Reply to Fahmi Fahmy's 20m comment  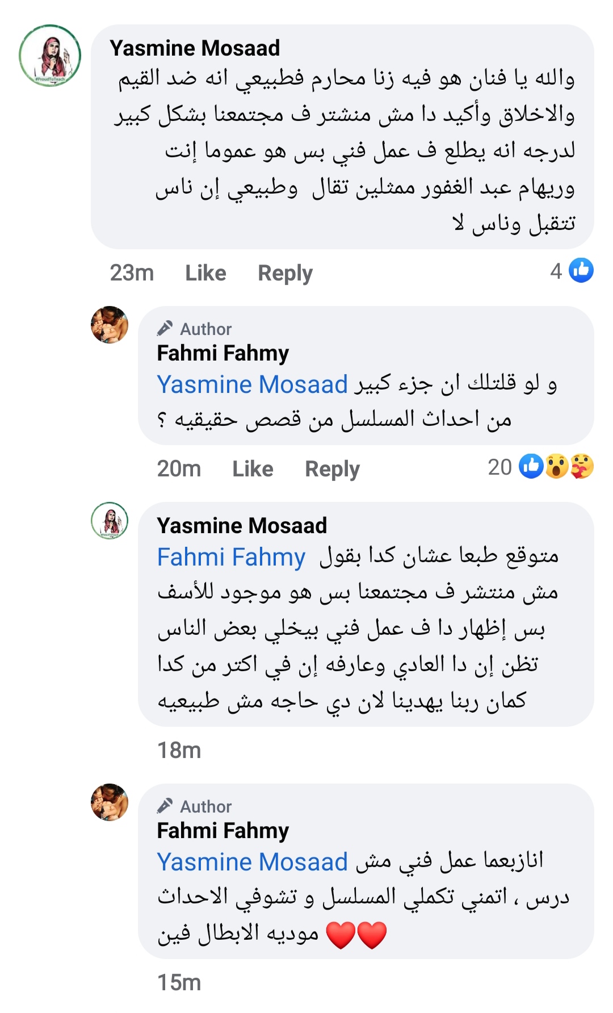coord(332,469)
